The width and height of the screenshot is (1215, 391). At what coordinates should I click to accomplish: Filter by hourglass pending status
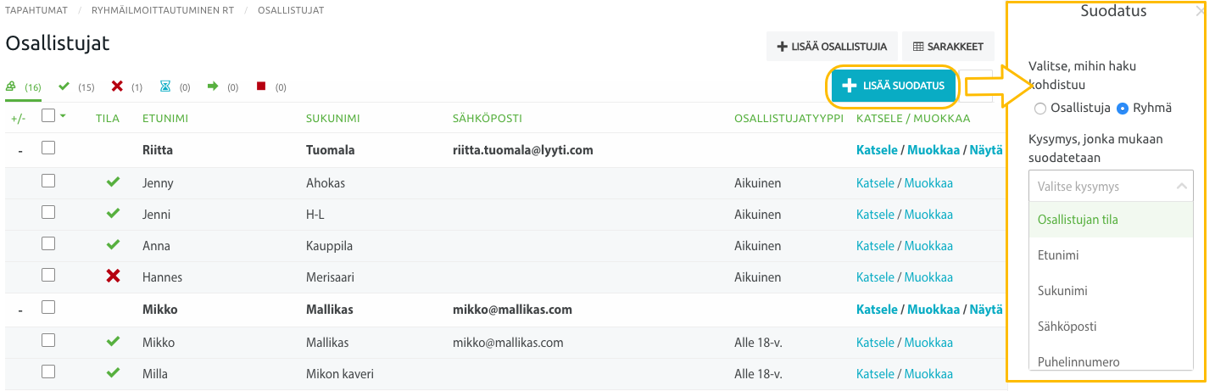pyautogui.click(x=175, y=87)
